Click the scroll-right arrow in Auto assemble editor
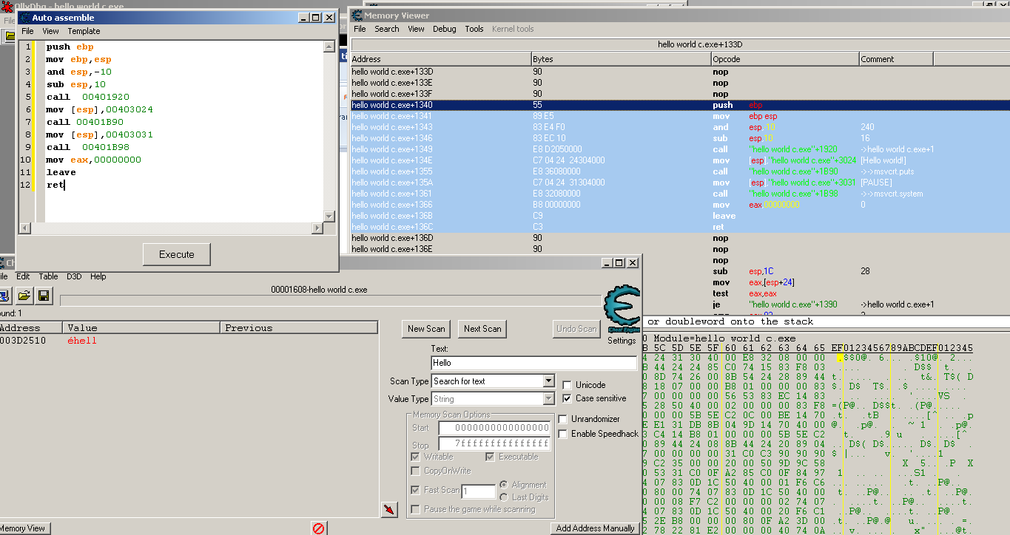Screen dimensions: 1010x535 coord(317,228)
